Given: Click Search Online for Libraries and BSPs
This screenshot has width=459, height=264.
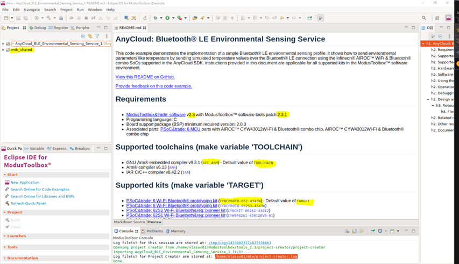Looking at the screenshot, I should pos(43,196).
